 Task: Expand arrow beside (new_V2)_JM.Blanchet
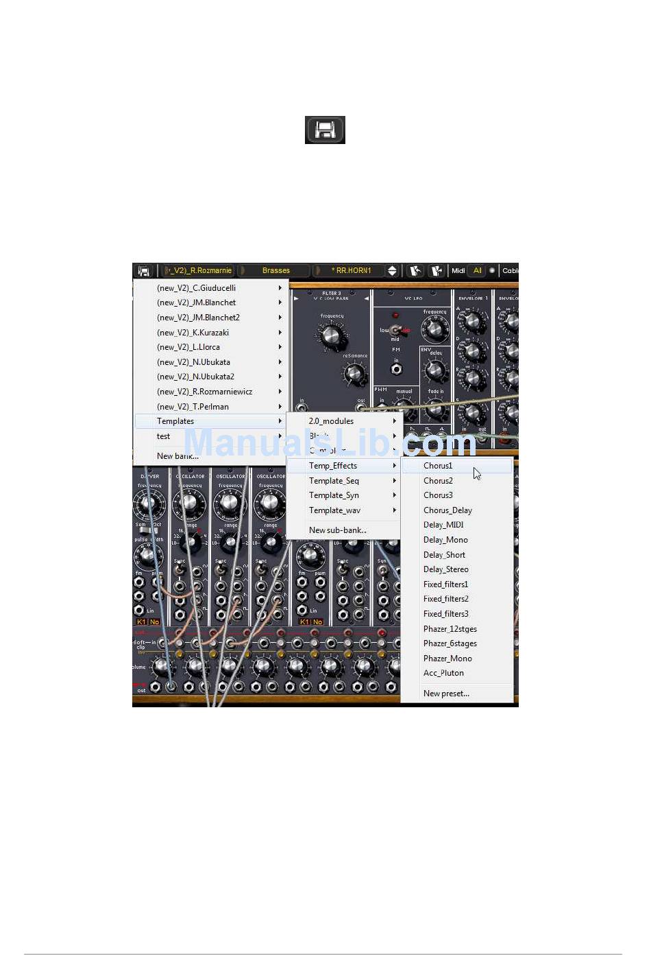(x=280, y=303)
